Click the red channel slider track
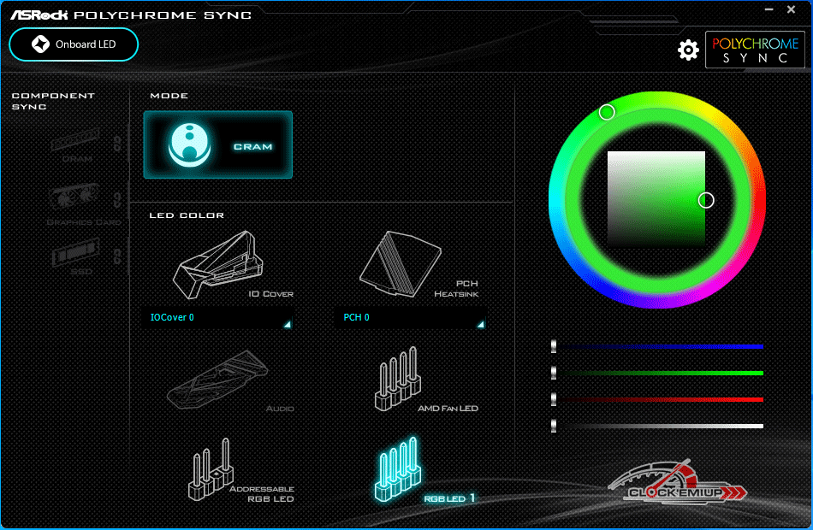This screenshot has width=813, height=530. pyautogui.click(x=659, y=399)
